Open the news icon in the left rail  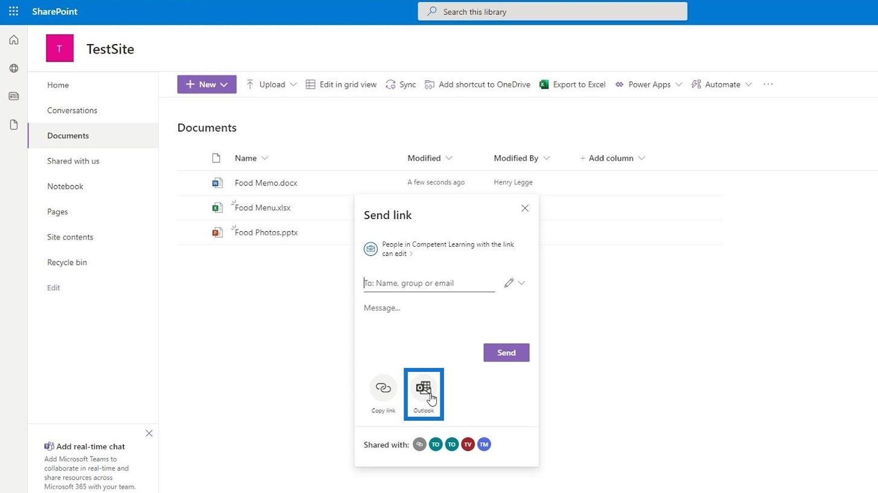pos(13,96)
